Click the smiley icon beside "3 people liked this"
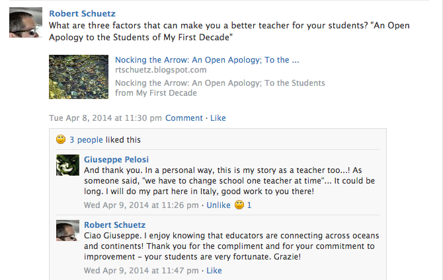 61,139
